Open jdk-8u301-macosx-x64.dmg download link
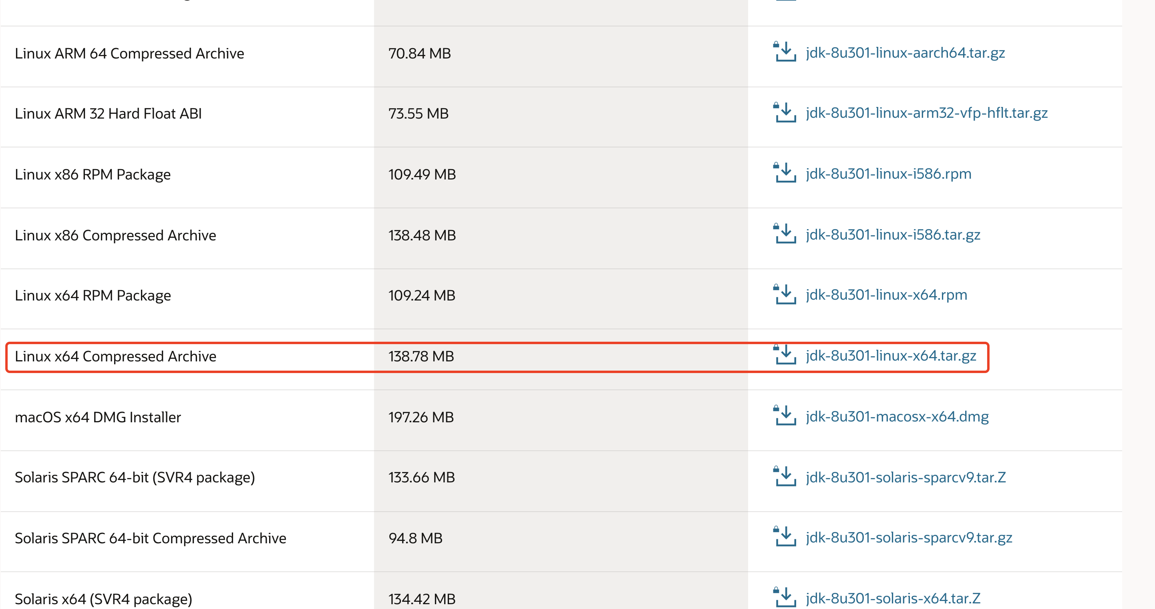The image size is (1155, 609). coord(897,417)
